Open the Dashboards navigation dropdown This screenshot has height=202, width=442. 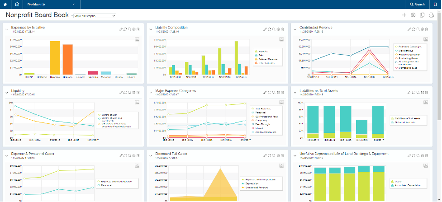(51, 4)
